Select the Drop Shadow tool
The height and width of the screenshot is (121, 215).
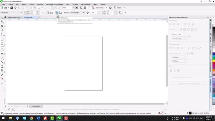click(2, 67)
